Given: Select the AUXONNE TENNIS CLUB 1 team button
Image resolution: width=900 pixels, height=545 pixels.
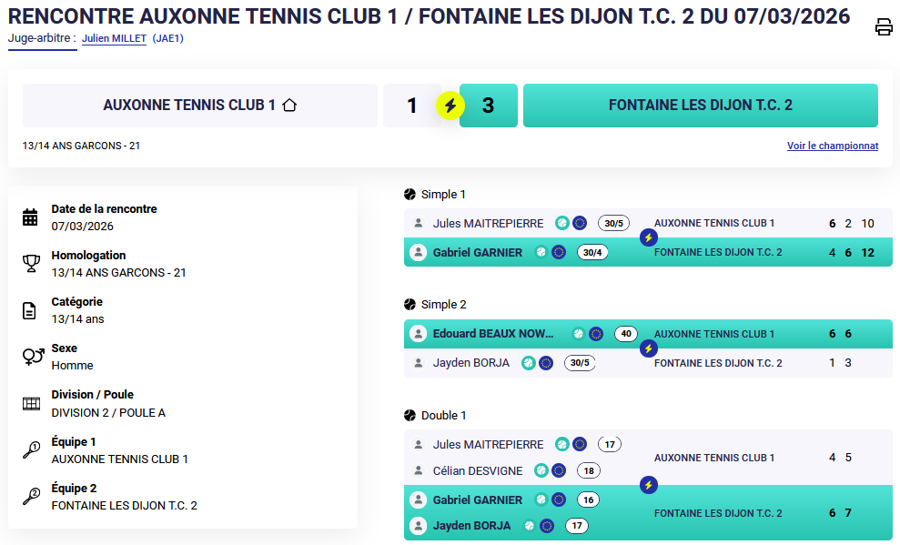Looking at the screenshot, I should 199,106.
